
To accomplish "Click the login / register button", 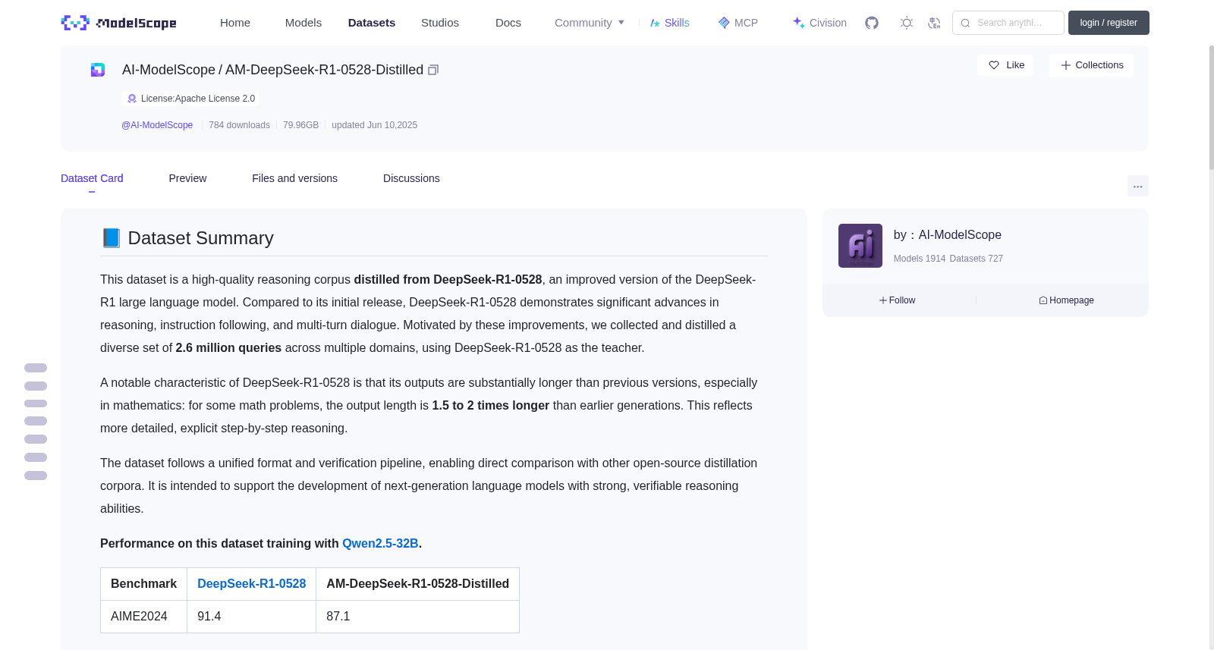I will click(x=1109, y=23).
